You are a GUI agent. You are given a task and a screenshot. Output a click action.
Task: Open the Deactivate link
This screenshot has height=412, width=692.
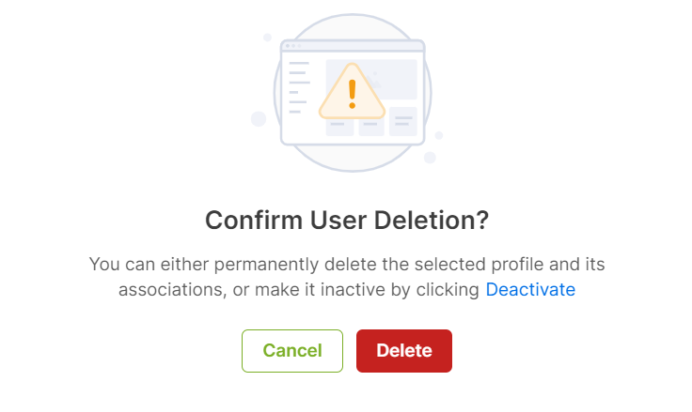click(530, 289)
